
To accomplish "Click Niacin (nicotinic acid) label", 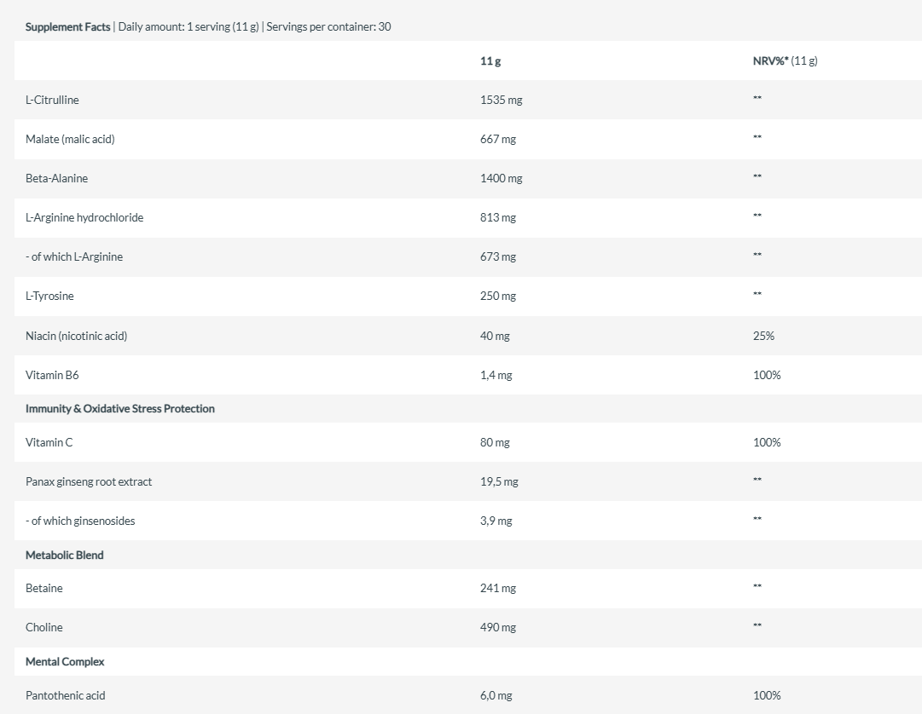I will pos(77,336).
